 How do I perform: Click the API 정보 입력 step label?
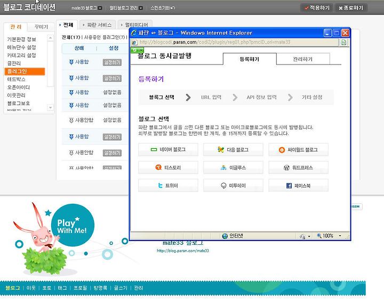pyautogui.click(x=261, y=97)
